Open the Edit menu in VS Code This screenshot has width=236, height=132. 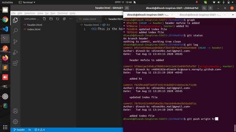20,13
